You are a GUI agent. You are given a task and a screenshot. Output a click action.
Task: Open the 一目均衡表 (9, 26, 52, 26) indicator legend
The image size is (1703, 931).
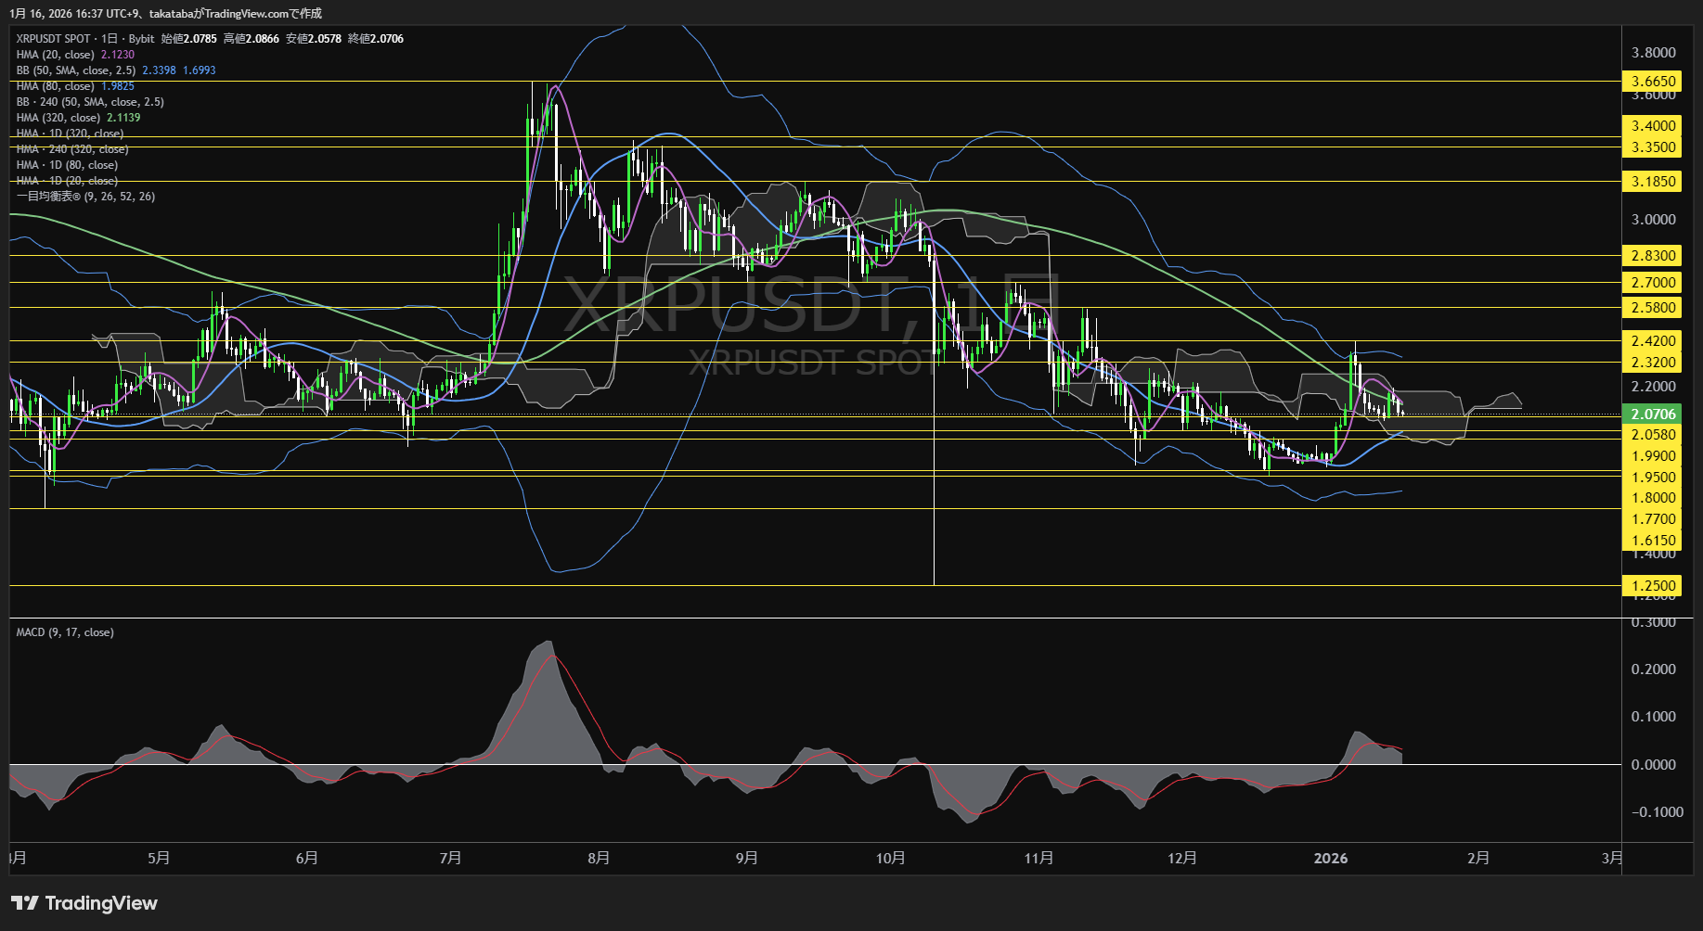pyautogui.click(x=85, y=197)
